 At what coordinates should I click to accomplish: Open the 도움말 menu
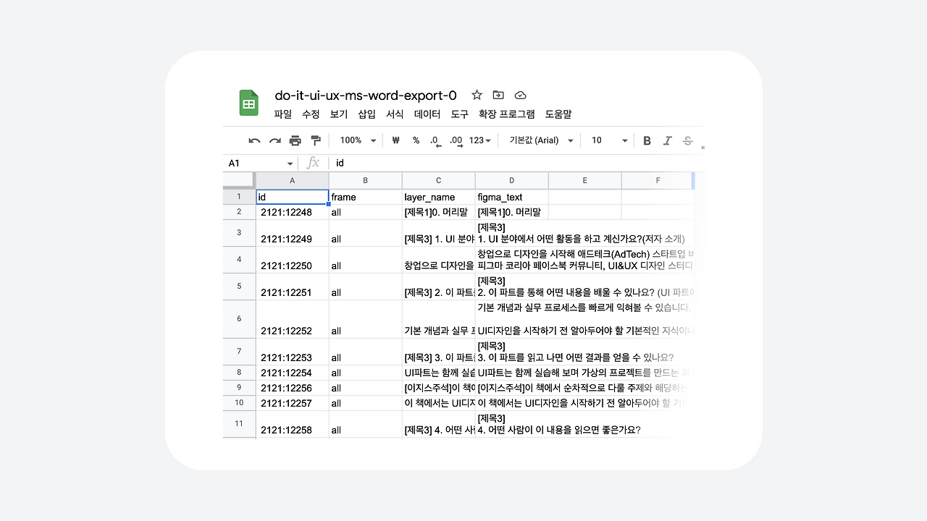pyautogui.click(x=558, y=114)
